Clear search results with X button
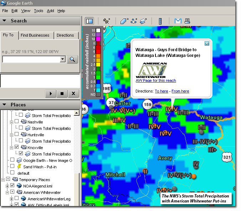Screen dimensions: 241x211 73,94
